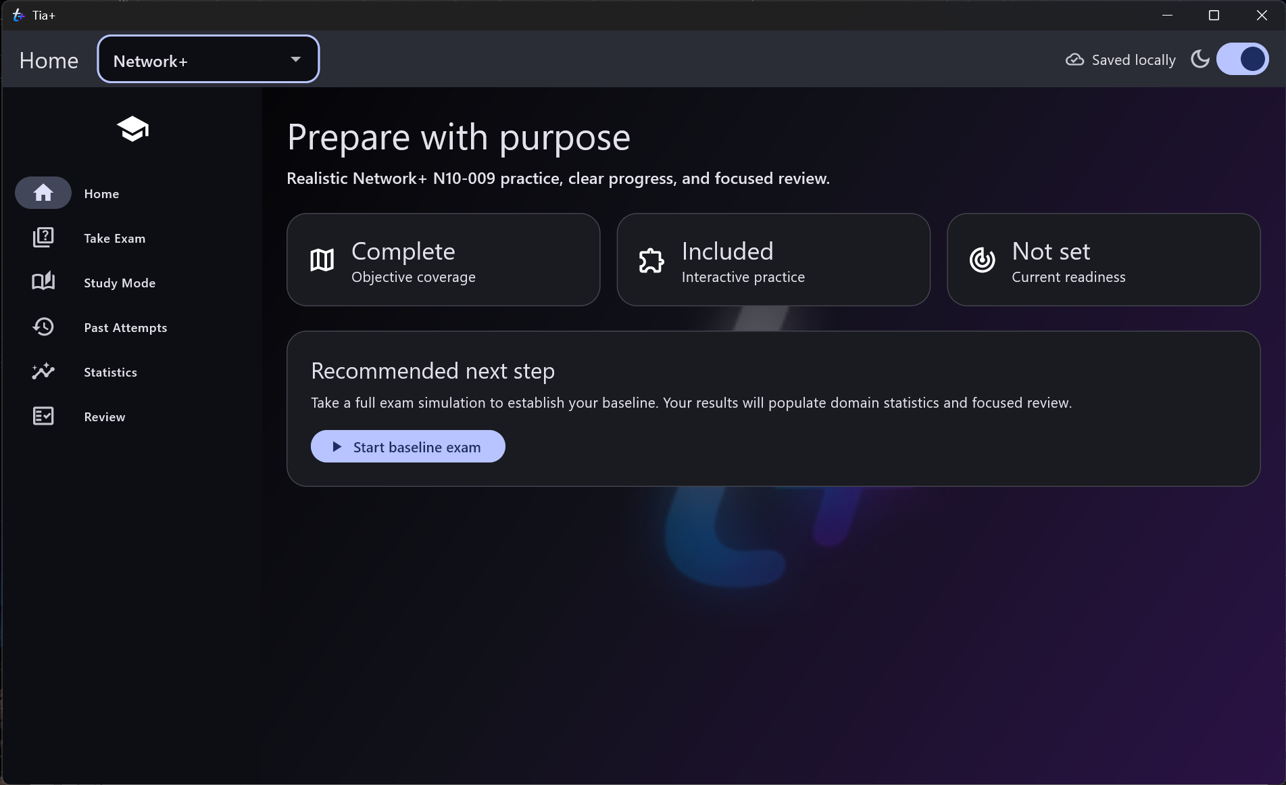1286x785 pixels.
Task: Click the crescent moon dark mode icon
Action: (1200, 60)
